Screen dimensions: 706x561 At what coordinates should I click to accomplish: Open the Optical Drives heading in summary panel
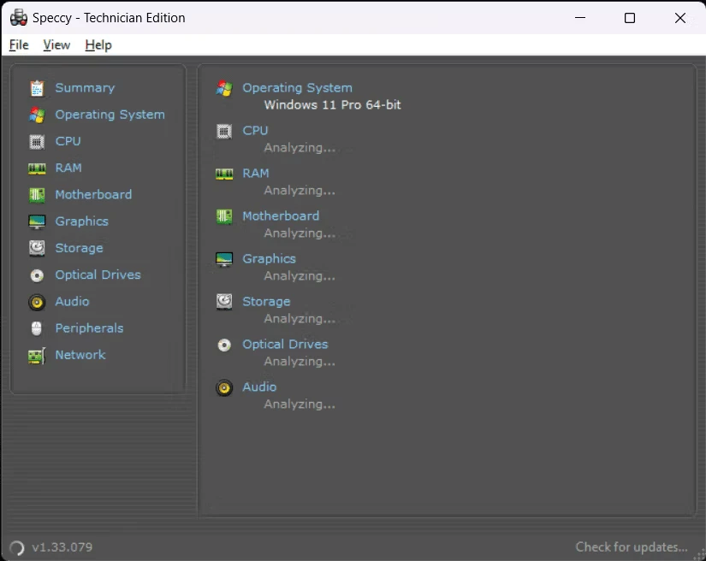point(285,345)
